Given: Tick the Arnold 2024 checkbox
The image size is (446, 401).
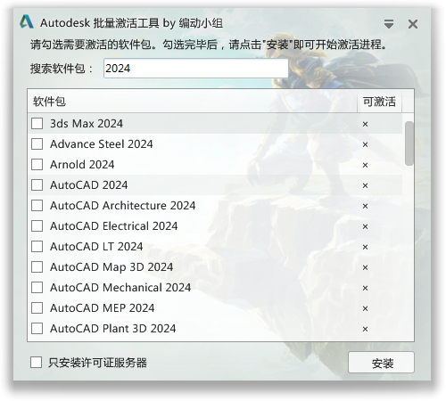Looking at the screenshot, I should (x=37, y=164).
